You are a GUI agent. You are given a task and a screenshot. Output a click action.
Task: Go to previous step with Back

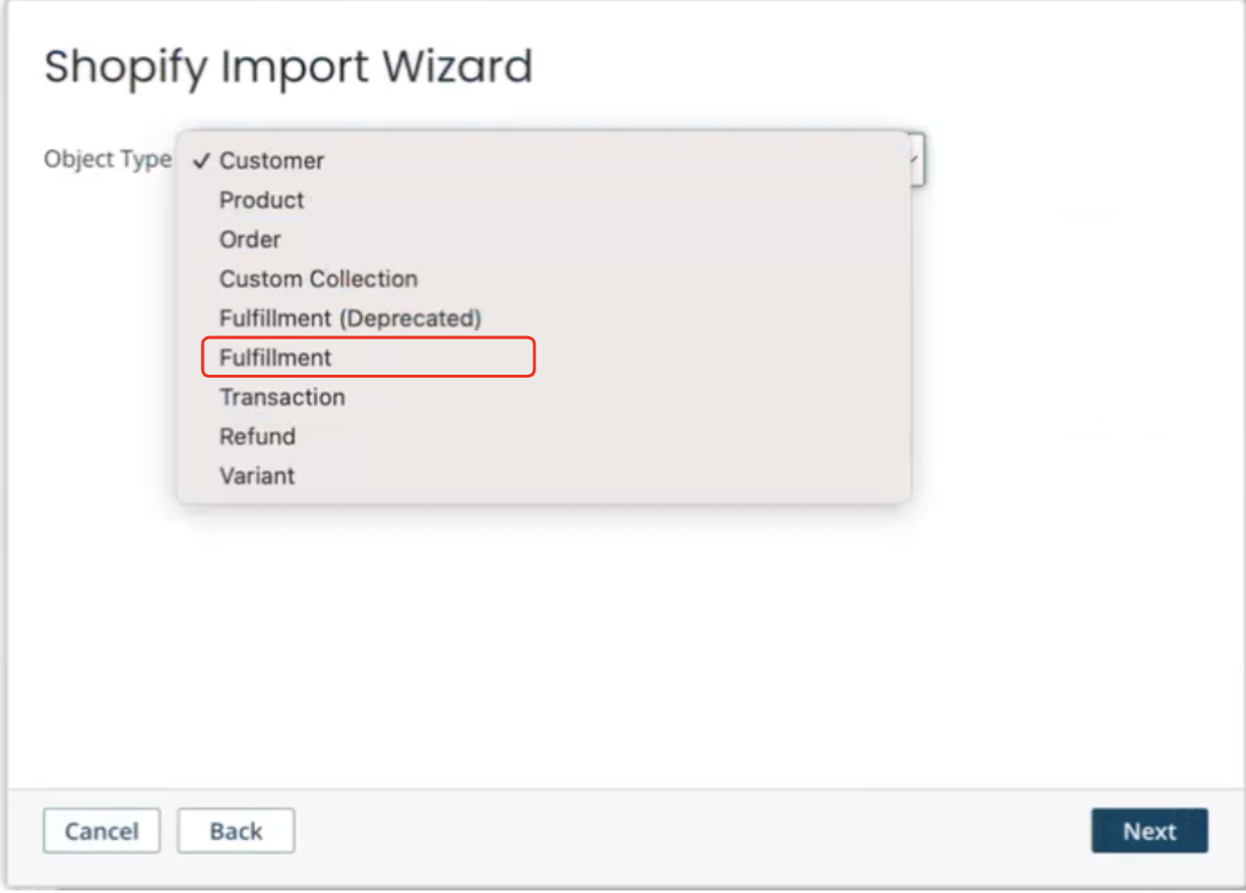tap(236, 831)
